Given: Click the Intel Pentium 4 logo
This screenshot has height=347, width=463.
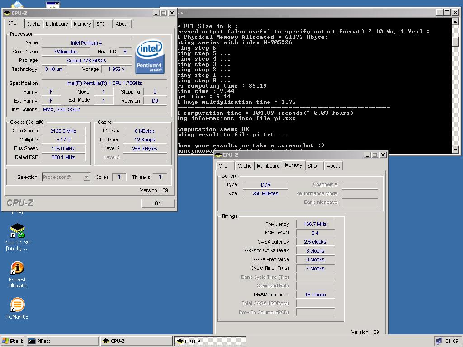Looking at the screenshot, I should point(150,56).
